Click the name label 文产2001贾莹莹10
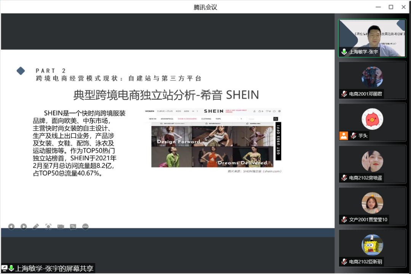 [368, 220]
